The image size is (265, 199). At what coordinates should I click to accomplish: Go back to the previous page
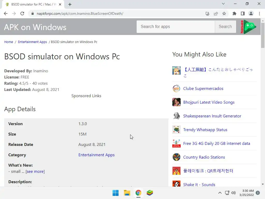[6, 13]
